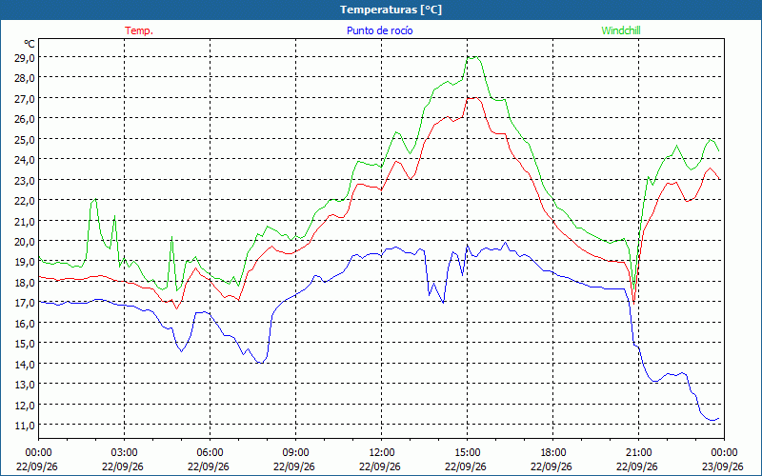Click the "13,0" y-axis value
Viewport: 762px width, 476px height.
[x=25, y=385]
